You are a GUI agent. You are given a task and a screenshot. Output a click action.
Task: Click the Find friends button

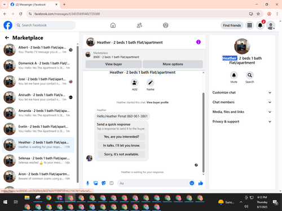(232, 25)
